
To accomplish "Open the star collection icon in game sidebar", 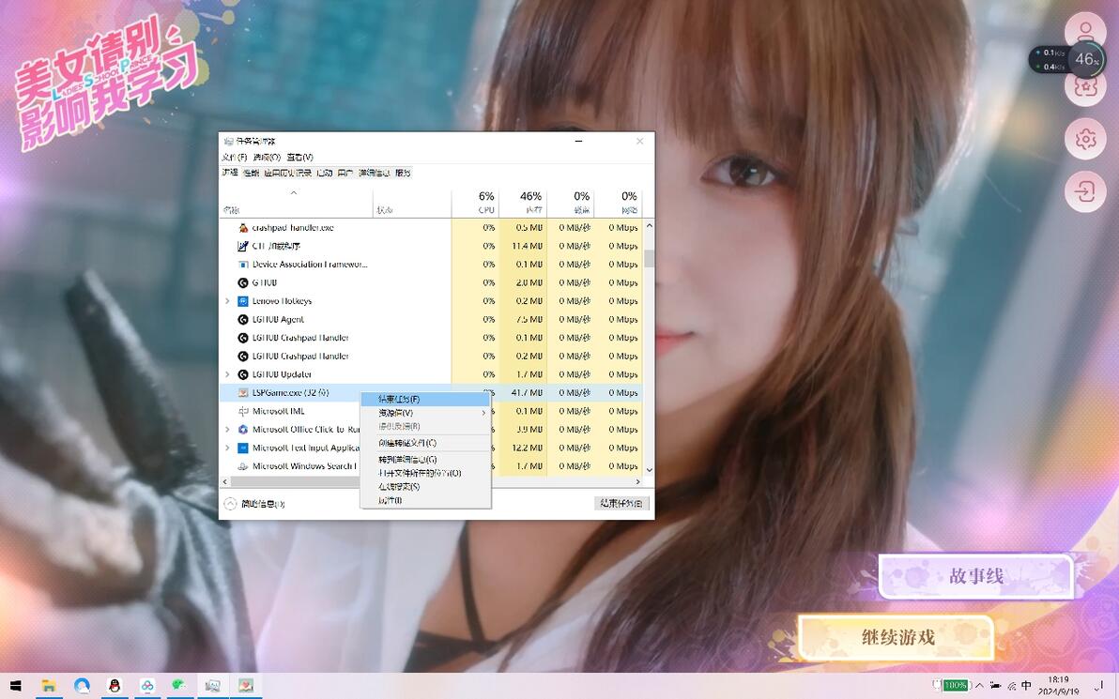I will pyautogui.click(x=1085, y=87).
